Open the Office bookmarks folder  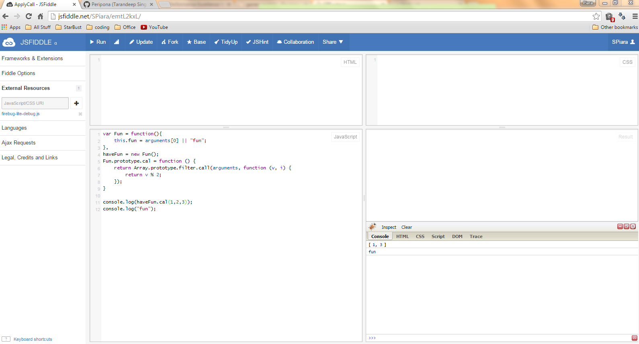click(125, 27)
